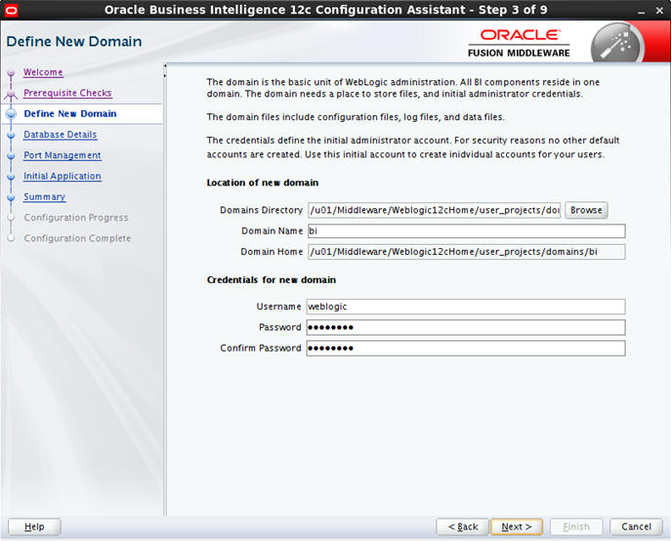Click the splitter handle beside step list

tap(165, 71)
